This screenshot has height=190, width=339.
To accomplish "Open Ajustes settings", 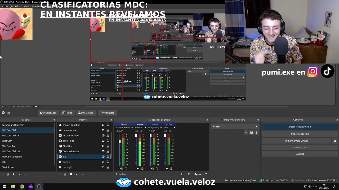I will click(x=300, y=154).
